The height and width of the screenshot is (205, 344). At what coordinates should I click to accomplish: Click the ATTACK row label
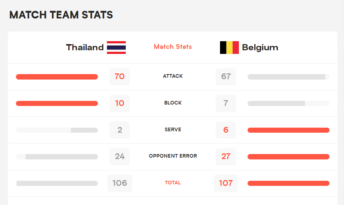coord(173,76)
